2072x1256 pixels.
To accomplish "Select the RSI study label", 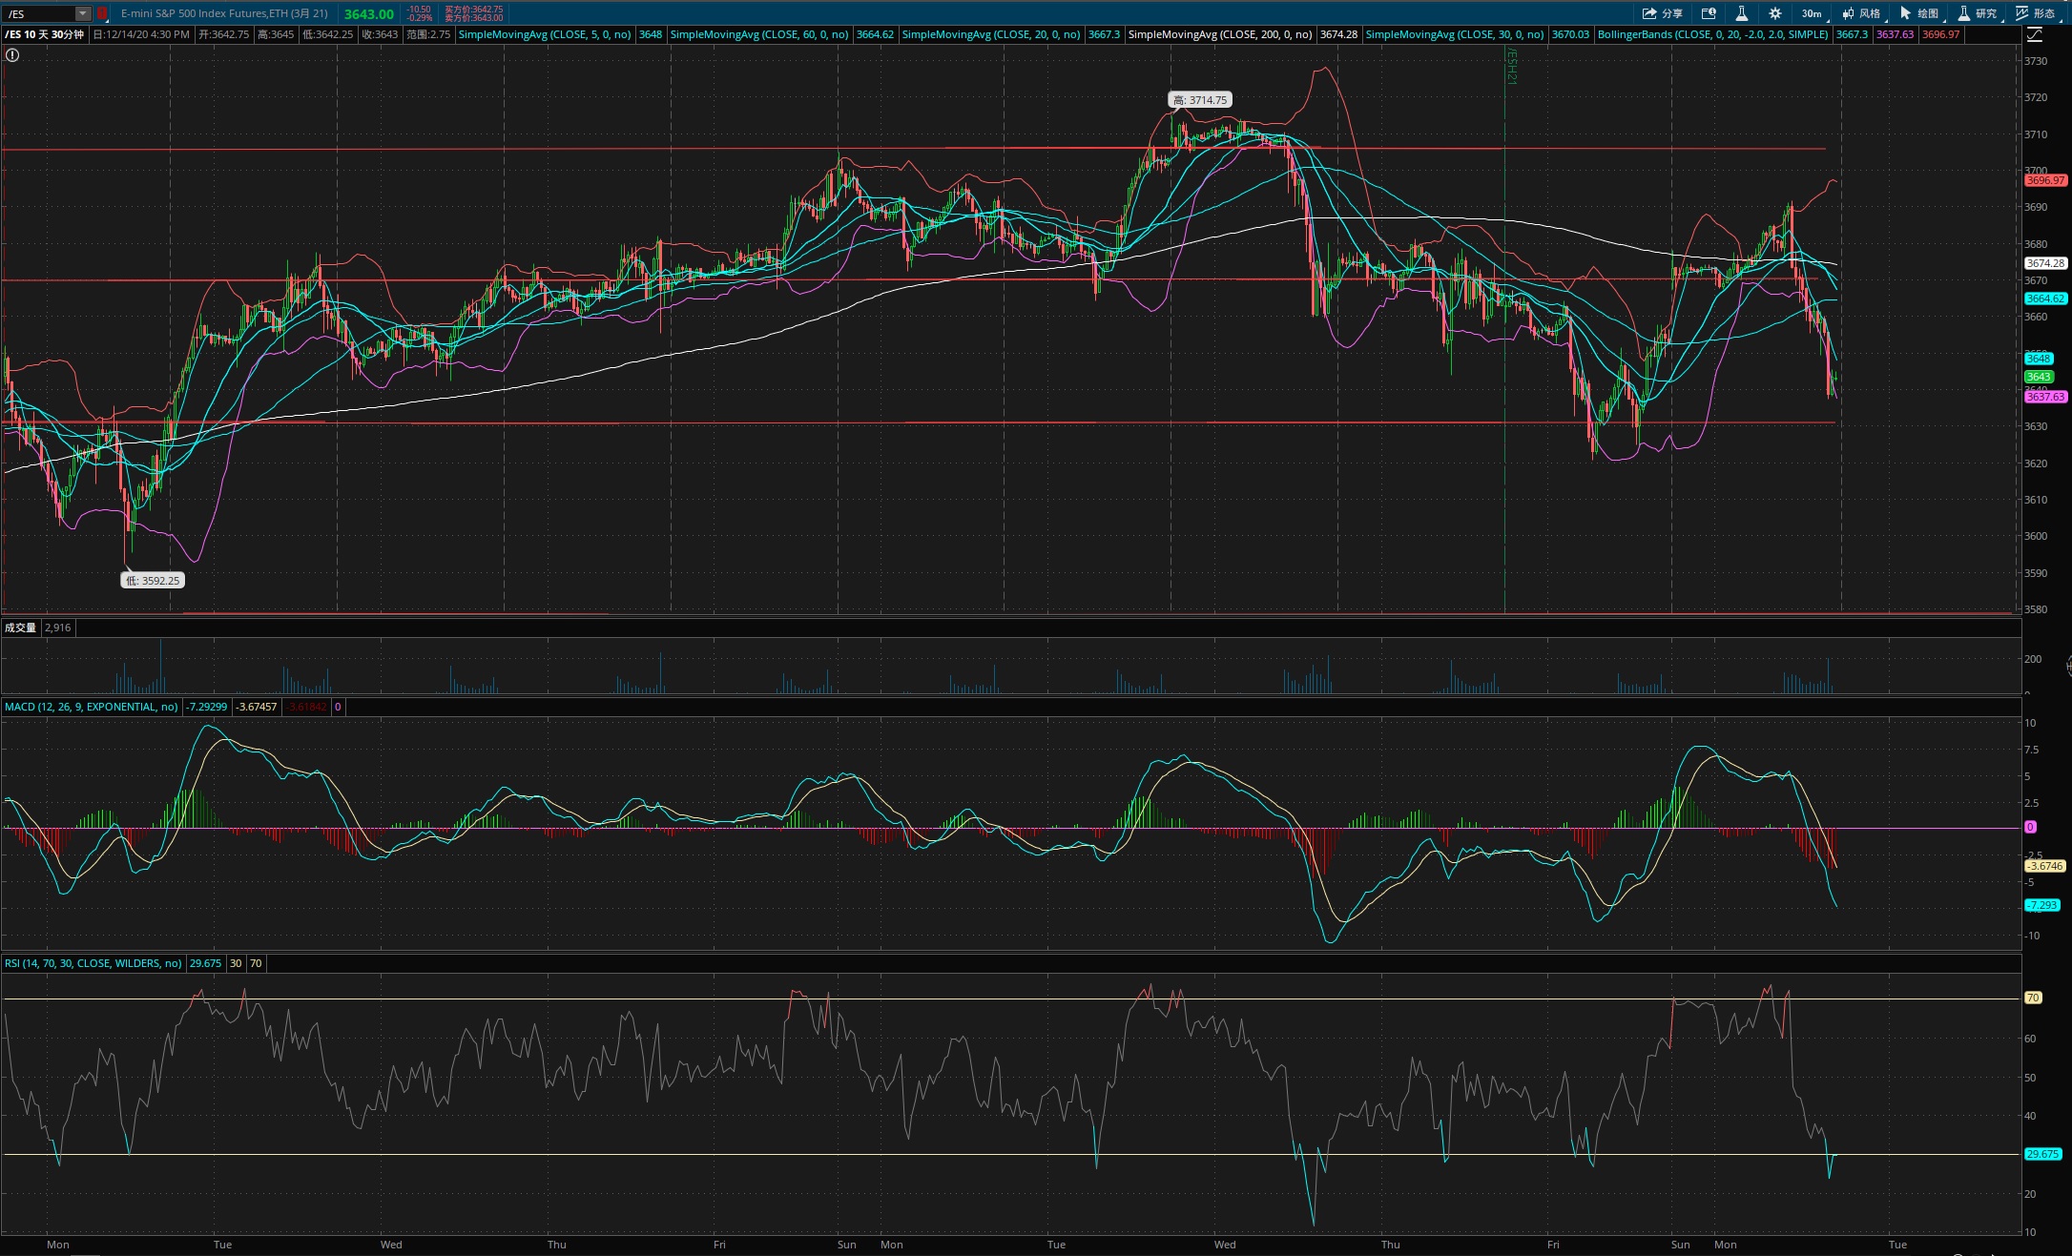I will (x=93, y=963).
